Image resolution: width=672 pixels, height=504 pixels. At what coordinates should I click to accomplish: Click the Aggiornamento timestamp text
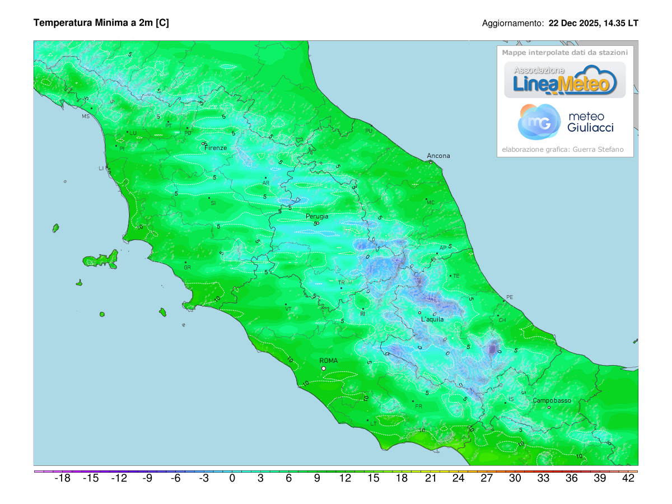[559, 24]
